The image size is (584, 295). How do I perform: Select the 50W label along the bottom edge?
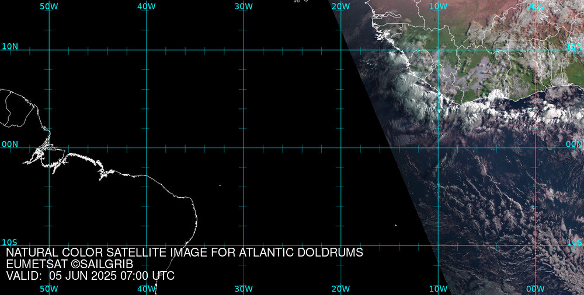[x=49, y=289]
